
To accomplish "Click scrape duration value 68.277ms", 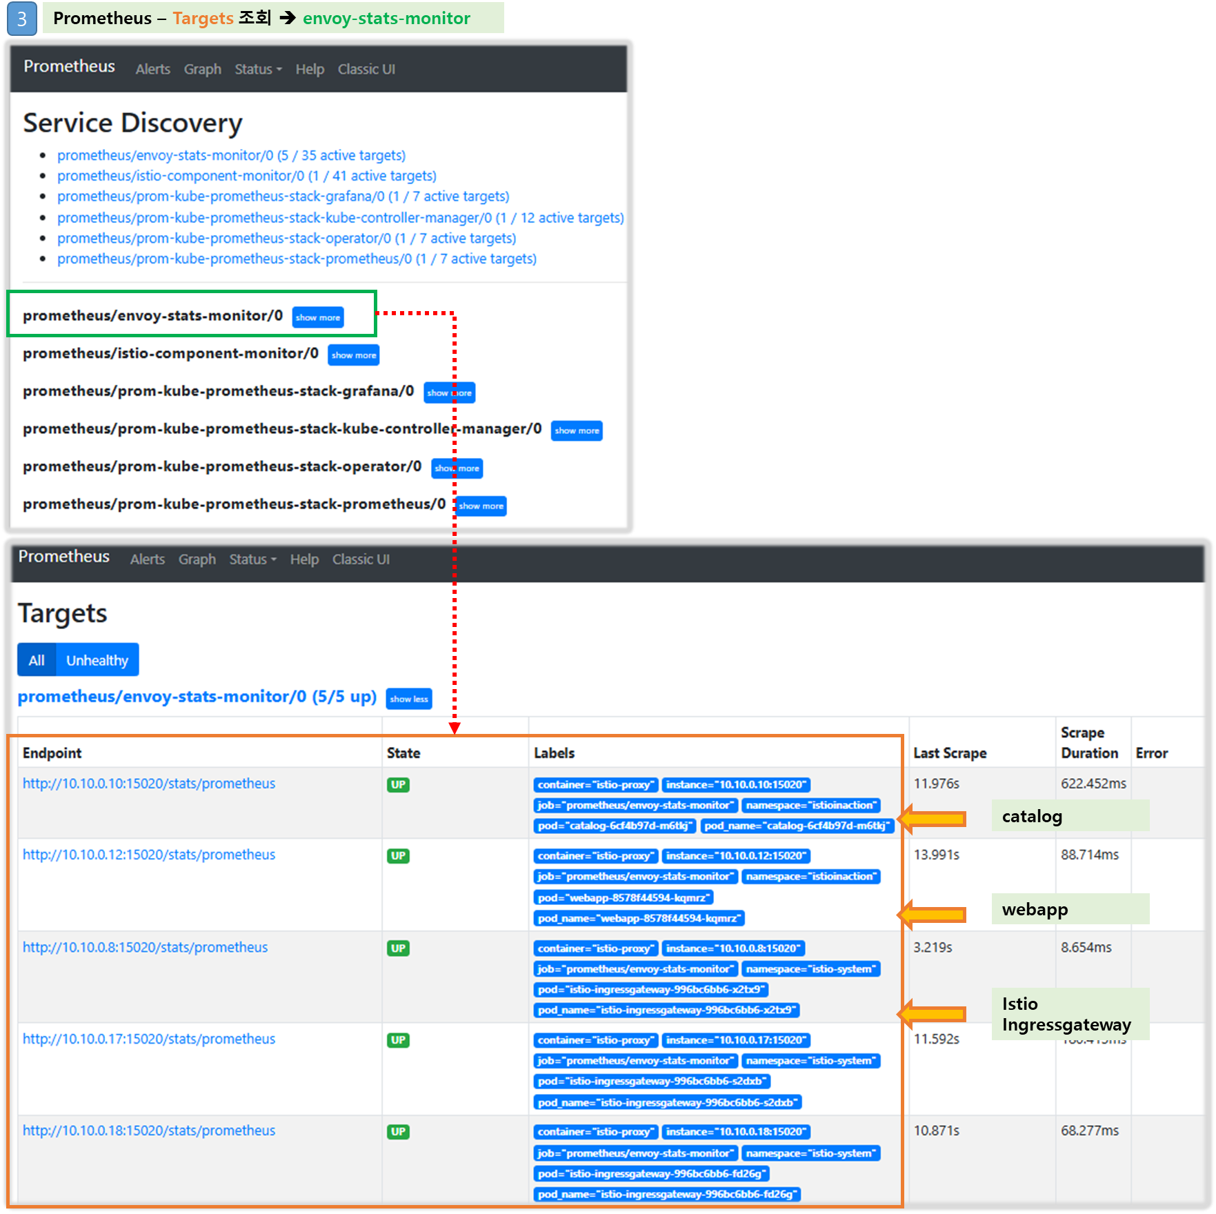I will [1090, 1131].
